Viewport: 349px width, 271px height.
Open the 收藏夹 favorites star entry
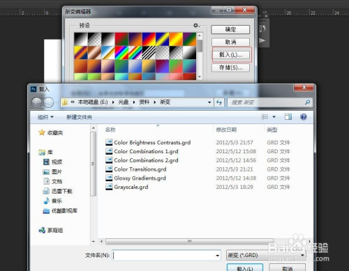(51, 132)
